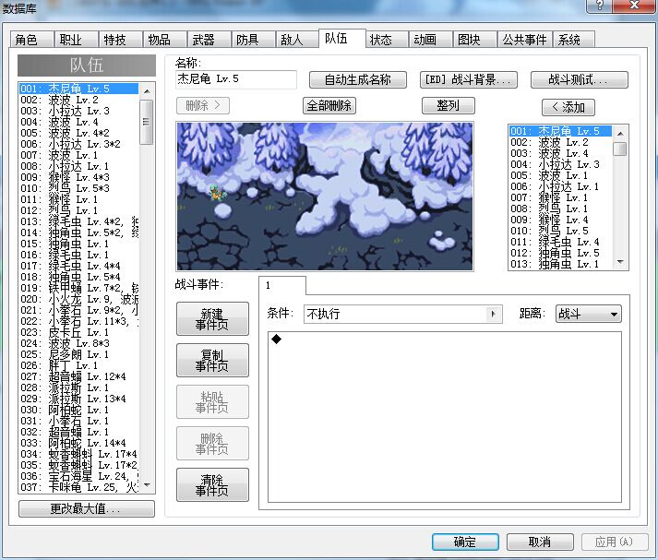Edit the 名称 field 杰尼龟 Lv.5
Viewport: 658px width, 560px height.
236,79
